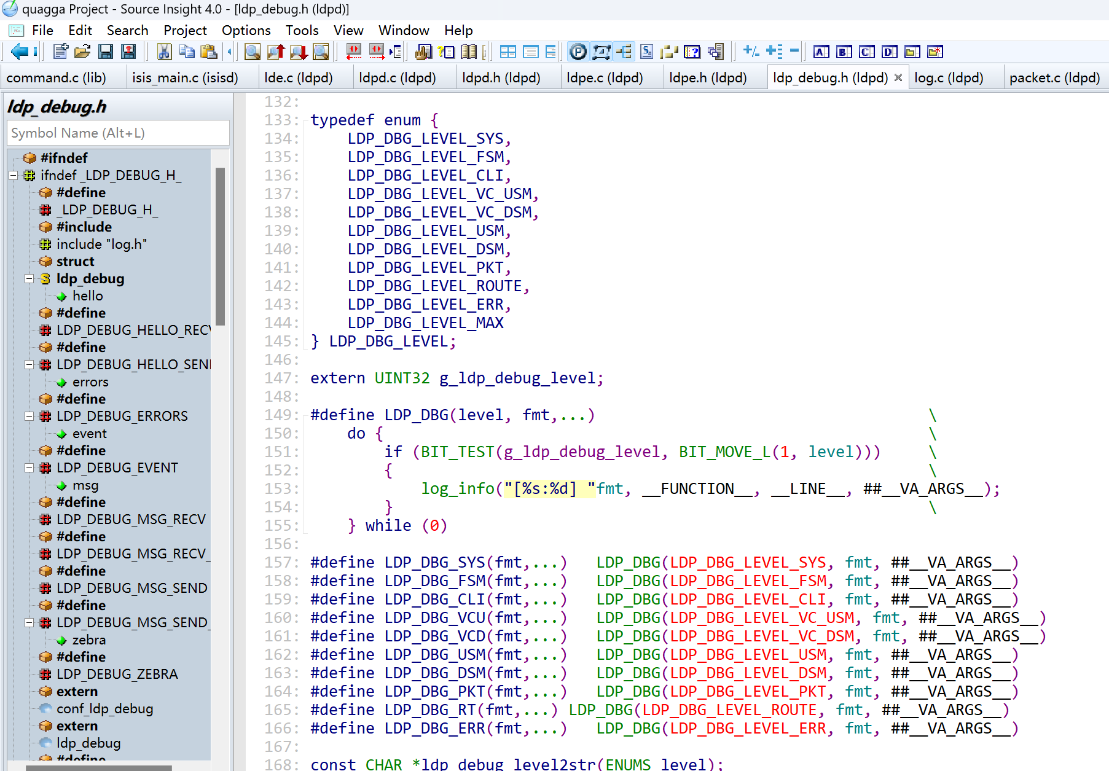The height and width of the screenshot is (771, 1109).
Task: Click the minus Collapse outline icon
Action: (x=794, y=52)
